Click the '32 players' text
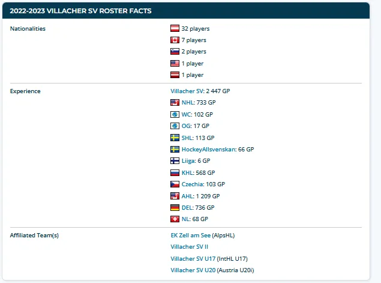The image size is (381, 283). [x=196, y=28]
